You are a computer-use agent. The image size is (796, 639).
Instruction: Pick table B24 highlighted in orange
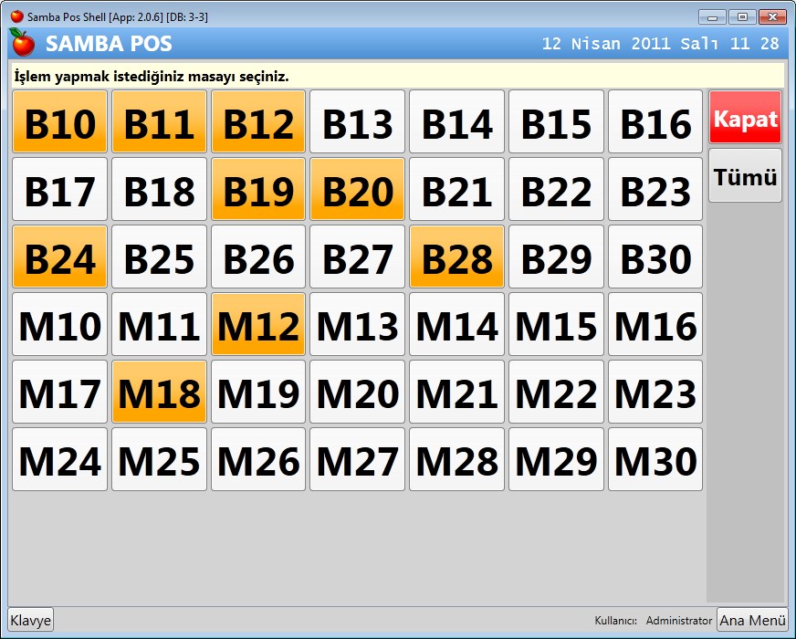click(60, 257)
